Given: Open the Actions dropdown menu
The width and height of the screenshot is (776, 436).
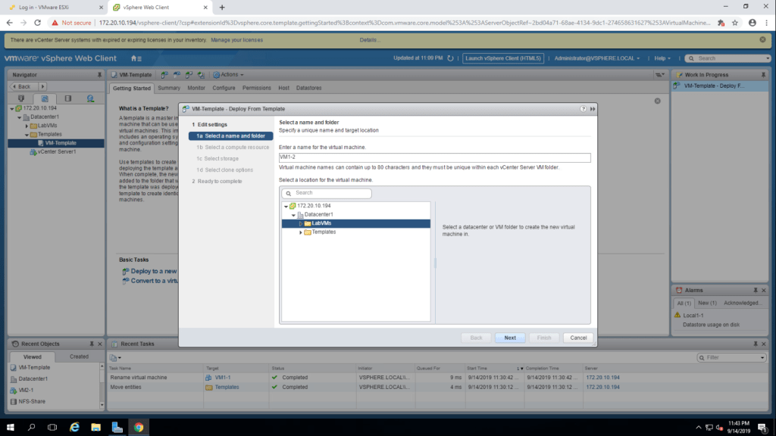Looking at the screenshot, I should tap(228, 75).
